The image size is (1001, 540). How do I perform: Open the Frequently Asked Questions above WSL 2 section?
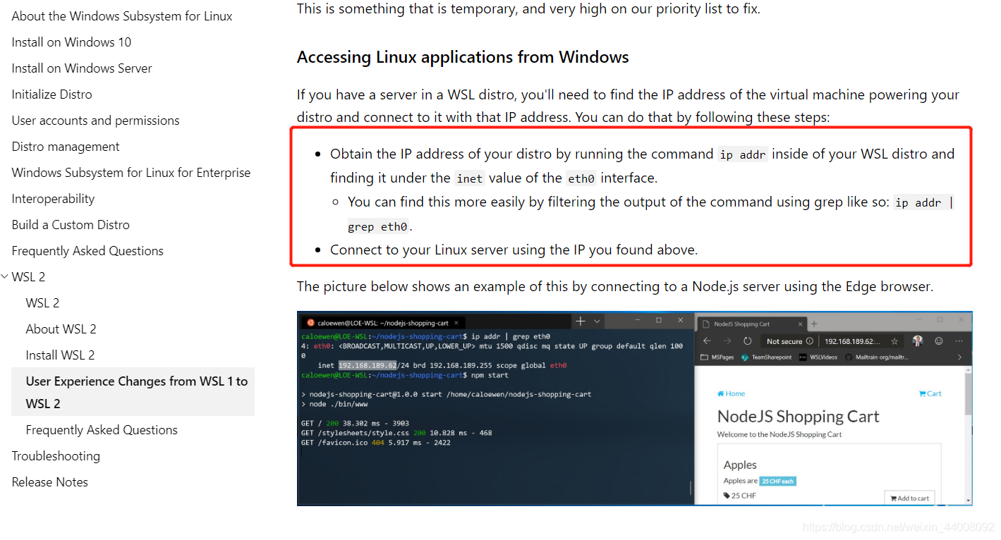pyautogui.click(x=87, y=251)
